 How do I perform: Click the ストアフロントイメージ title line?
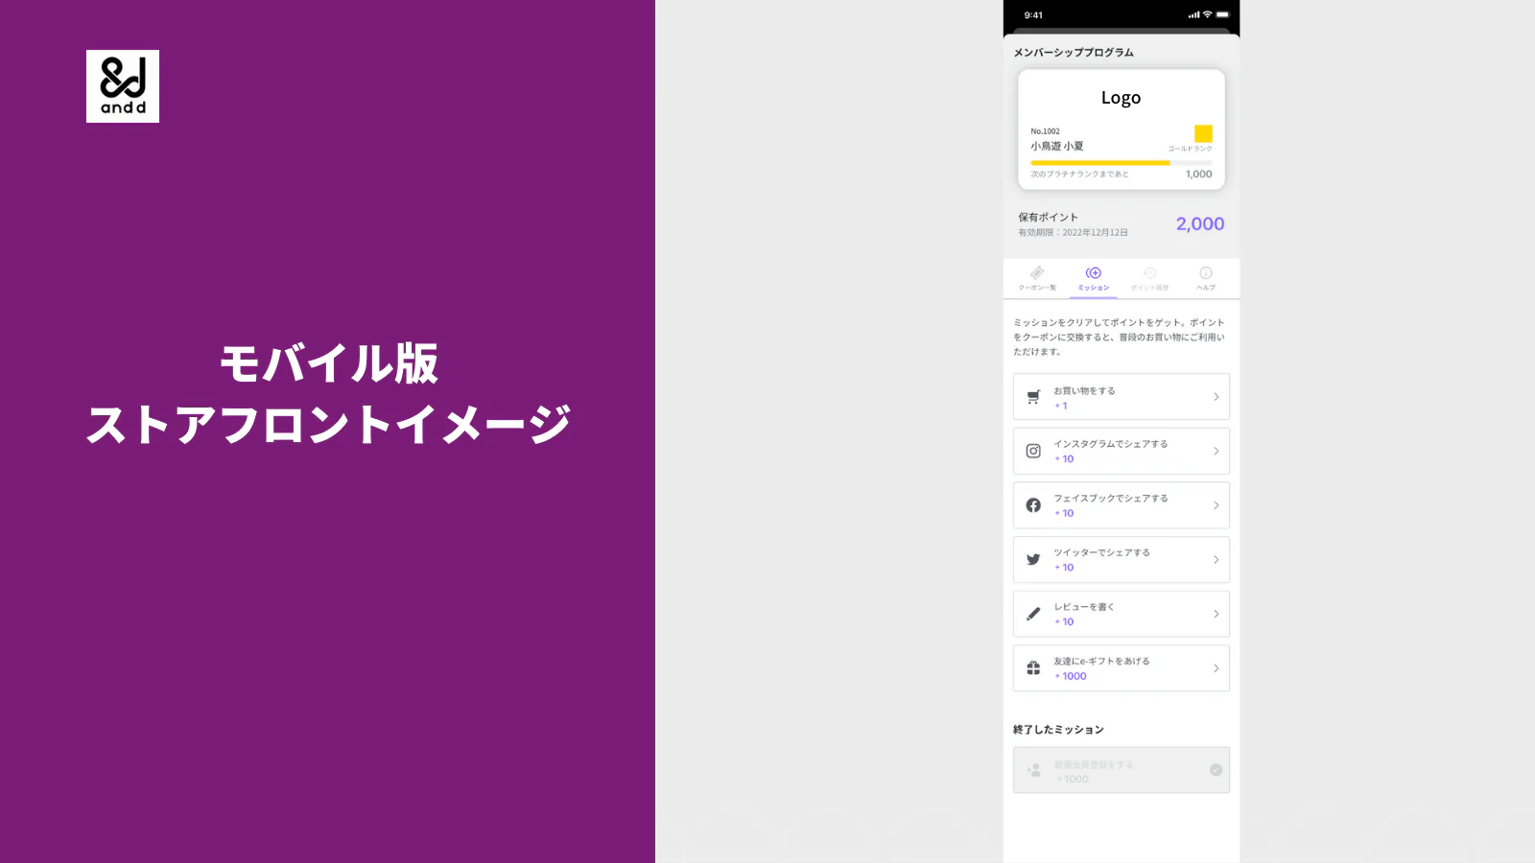click(328, 425)
